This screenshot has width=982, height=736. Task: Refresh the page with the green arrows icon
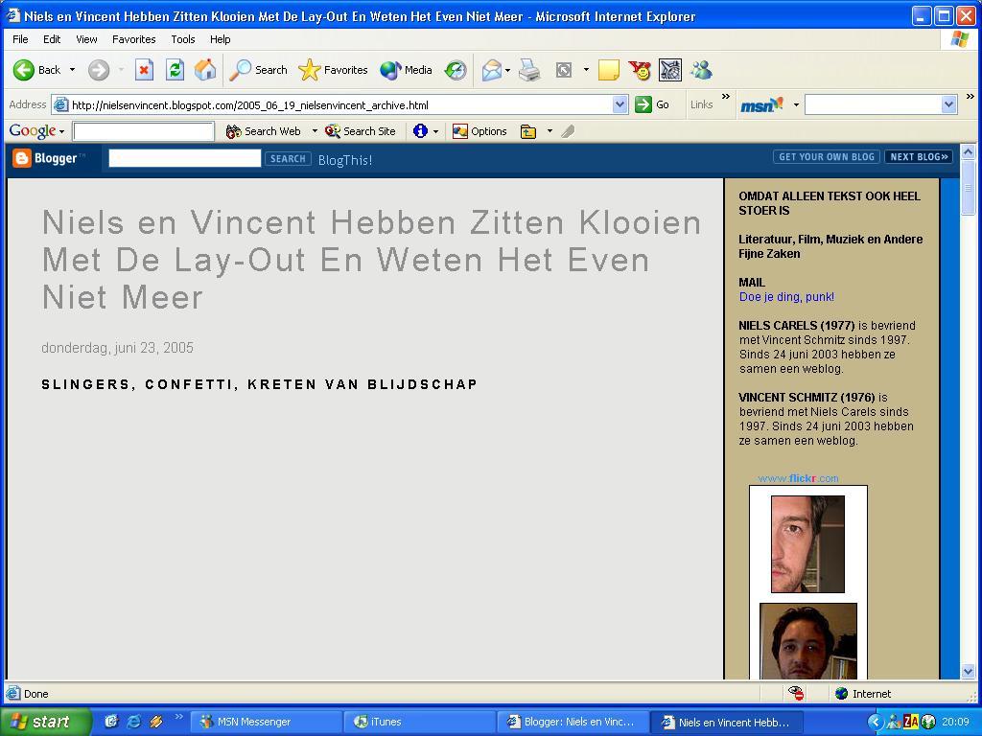tap(175, 70)
